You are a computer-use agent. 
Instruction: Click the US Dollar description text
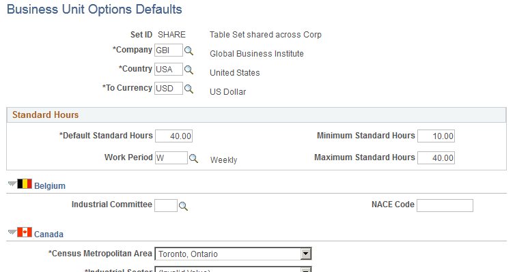pyautogui.click(x=227, y=92)
